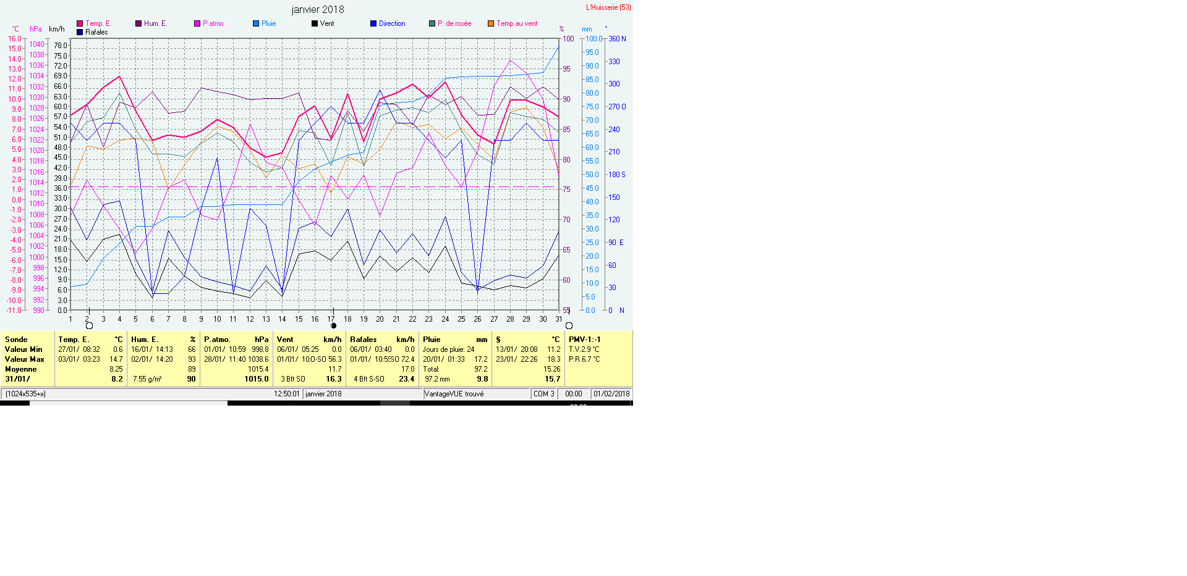Click the 'PMV-1:-1' column header
Viewport: 1187px width, 576px height.
coord(584,340)
